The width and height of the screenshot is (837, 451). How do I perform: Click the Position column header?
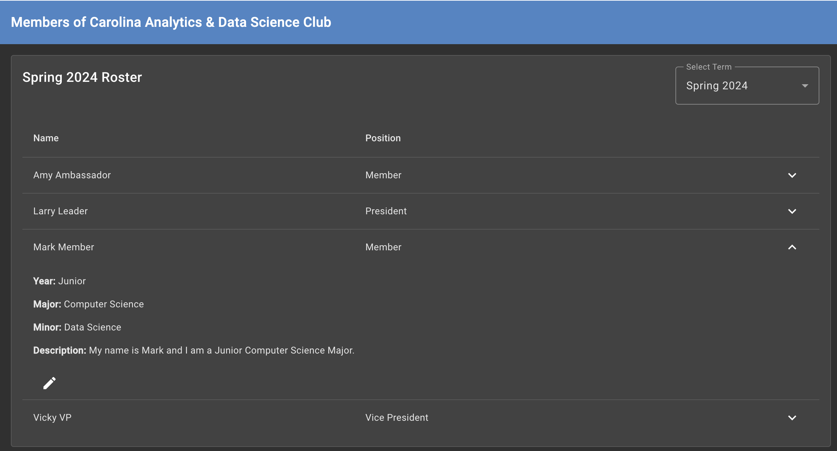click(383, 138)
